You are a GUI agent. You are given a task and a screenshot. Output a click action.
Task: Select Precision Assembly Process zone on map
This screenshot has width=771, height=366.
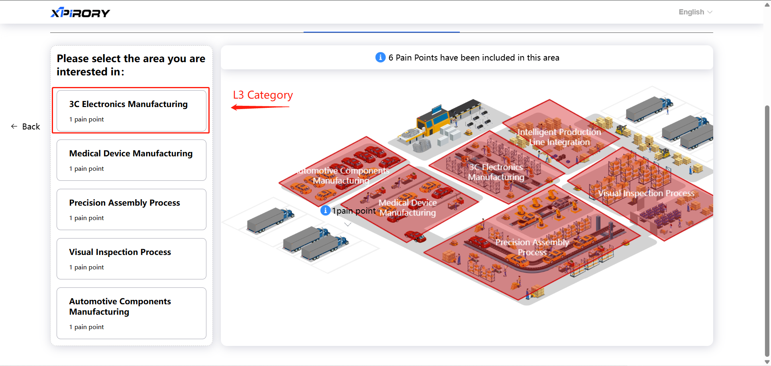click(x=532, y=247)
